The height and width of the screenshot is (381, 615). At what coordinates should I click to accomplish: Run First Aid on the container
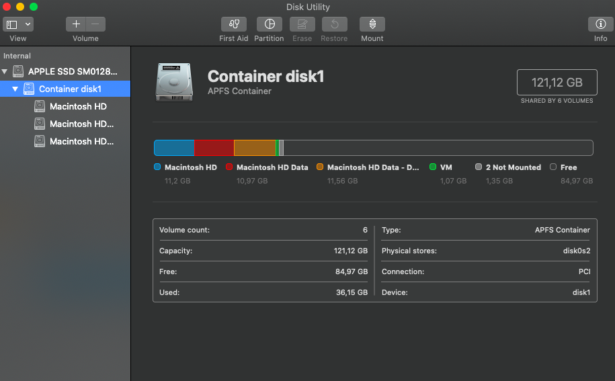(234, 24)
